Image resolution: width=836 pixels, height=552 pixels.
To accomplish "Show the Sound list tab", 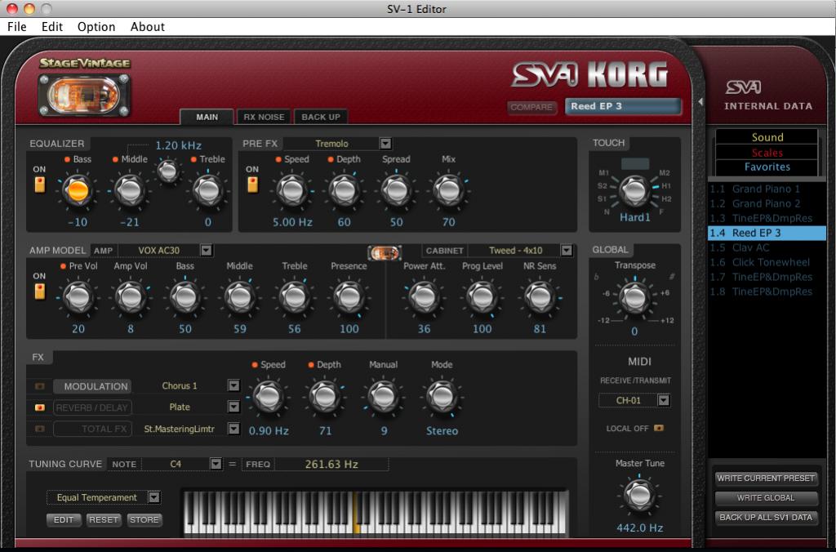I will coord(767,137).
